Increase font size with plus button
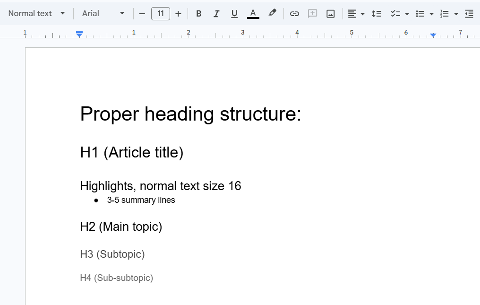This screenshot has height=305, width=480. pos(178,14)
